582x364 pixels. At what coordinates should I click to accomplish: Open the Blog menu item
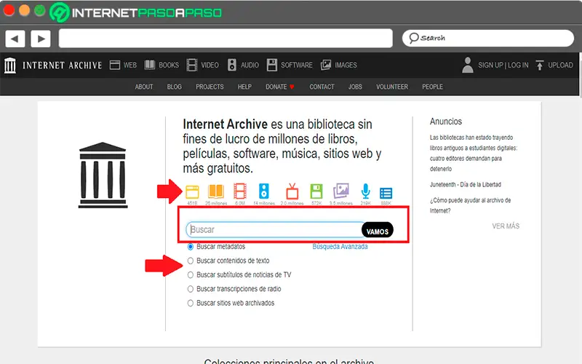click(175, 87)
